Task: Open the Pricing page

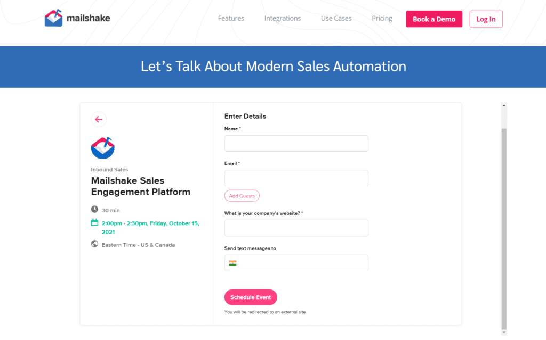Action: tap(382, 18)
